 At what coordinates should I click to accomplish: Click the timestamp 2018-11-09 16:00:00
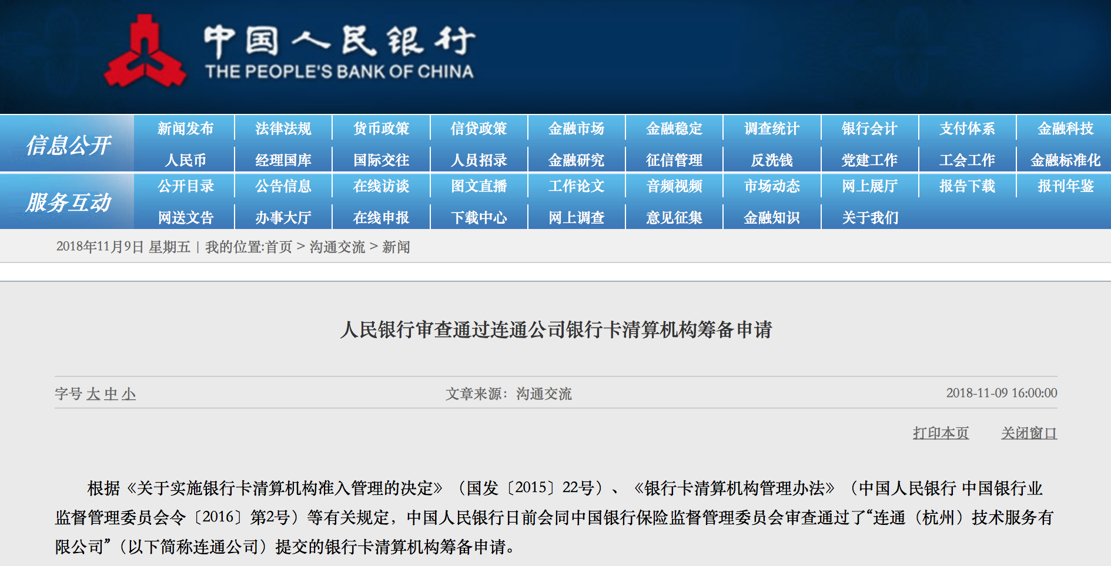click(x=1002, y=393)
